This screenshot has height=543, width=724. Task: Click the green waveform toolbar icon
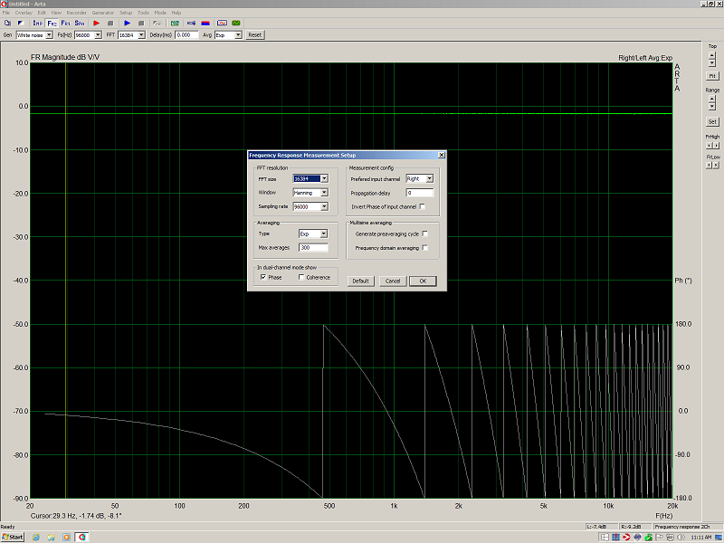point(236,23)
